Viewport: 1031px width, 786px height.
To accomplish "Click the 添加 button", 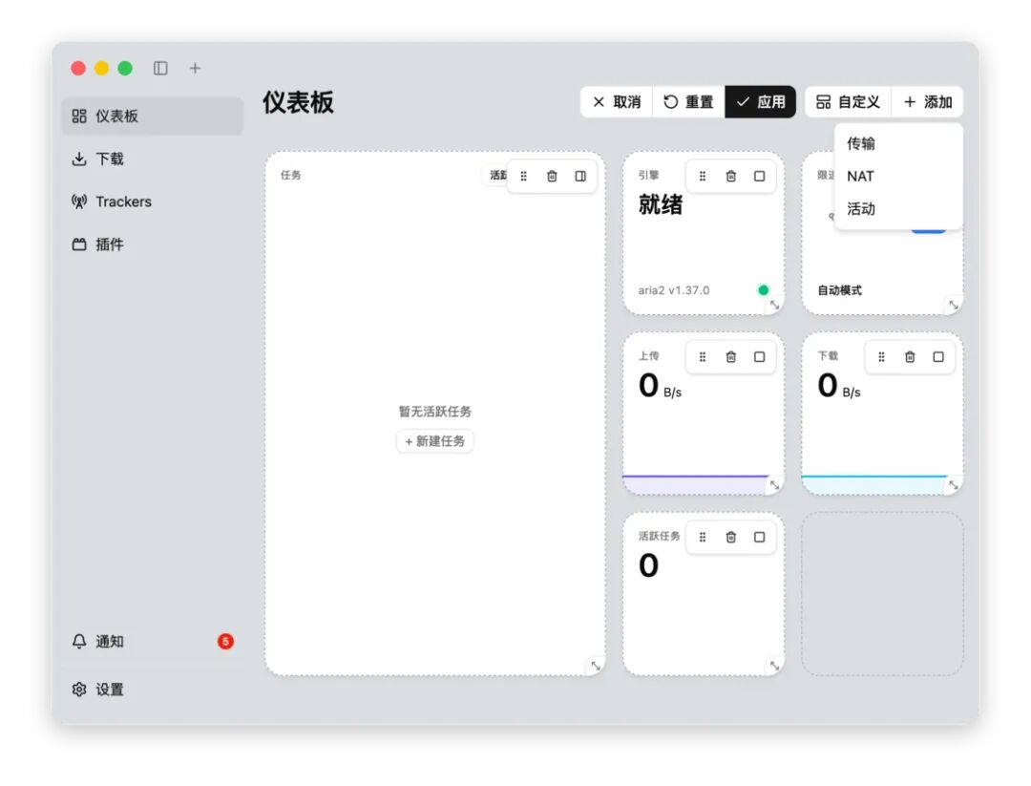I will pos(928,102).
